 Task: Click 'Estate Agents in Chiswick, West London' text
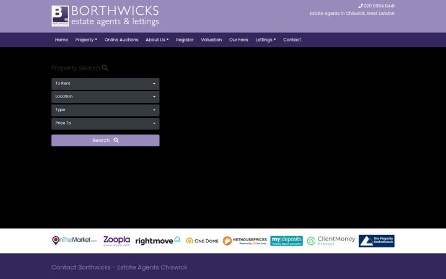pos(352,14)
